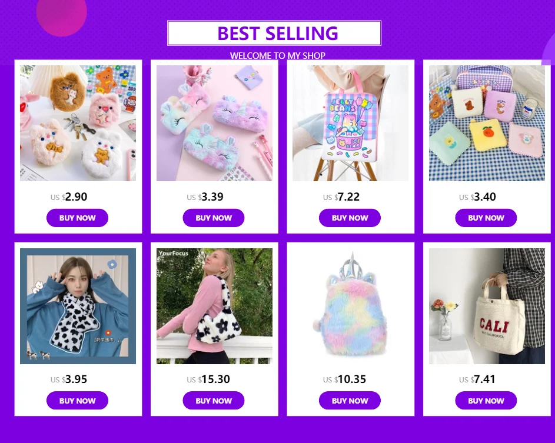Click the US $10.35 price label
The image size is (555, 443).
click(x=345, y=379)
